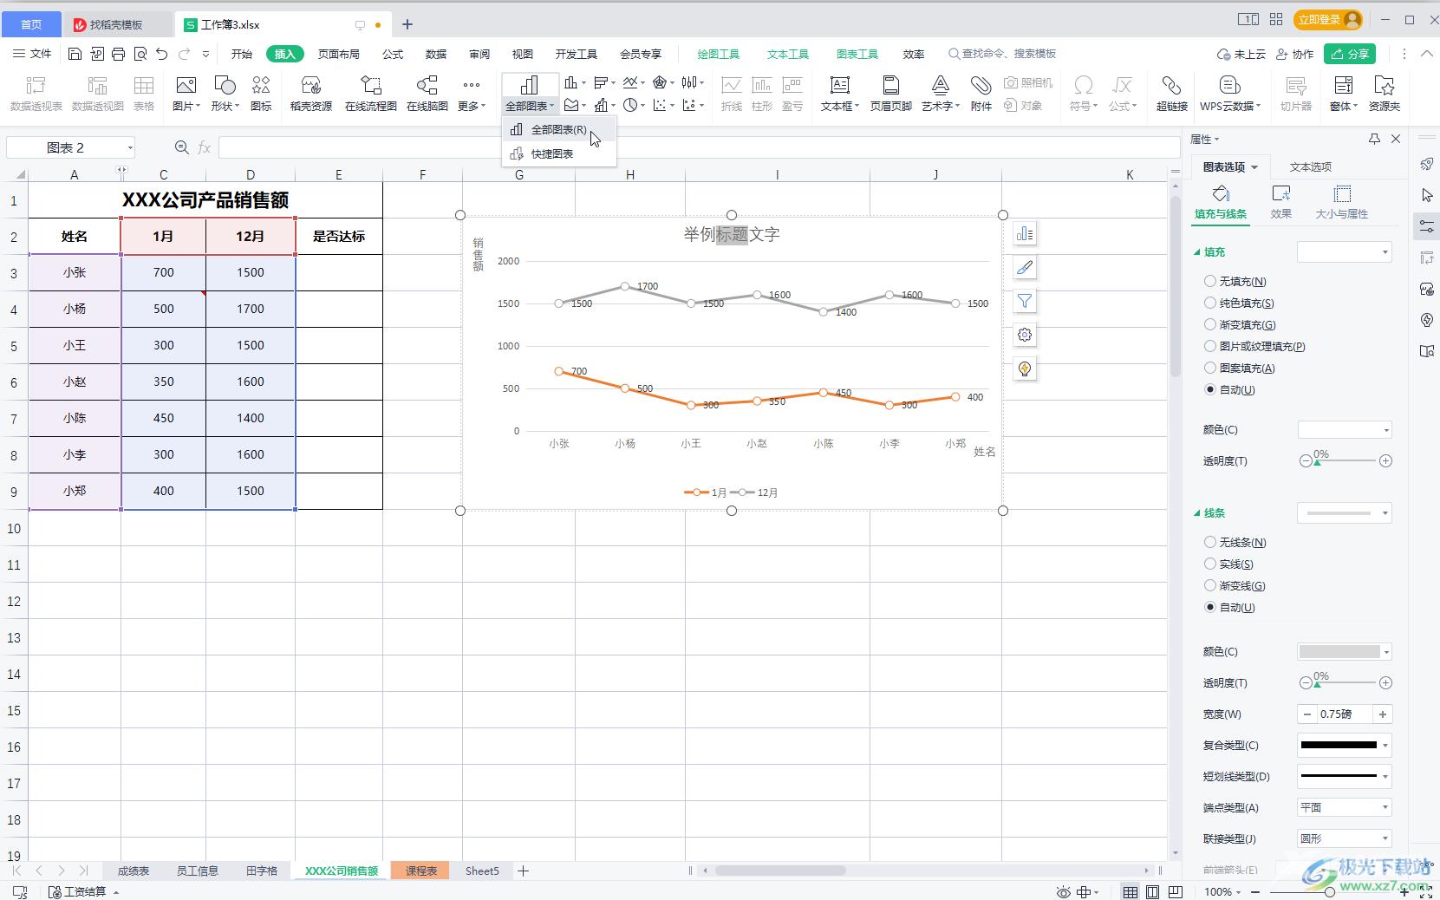Open the fill 颜色(C) color picker
1440x900 pixels.
click(1344, 430)
